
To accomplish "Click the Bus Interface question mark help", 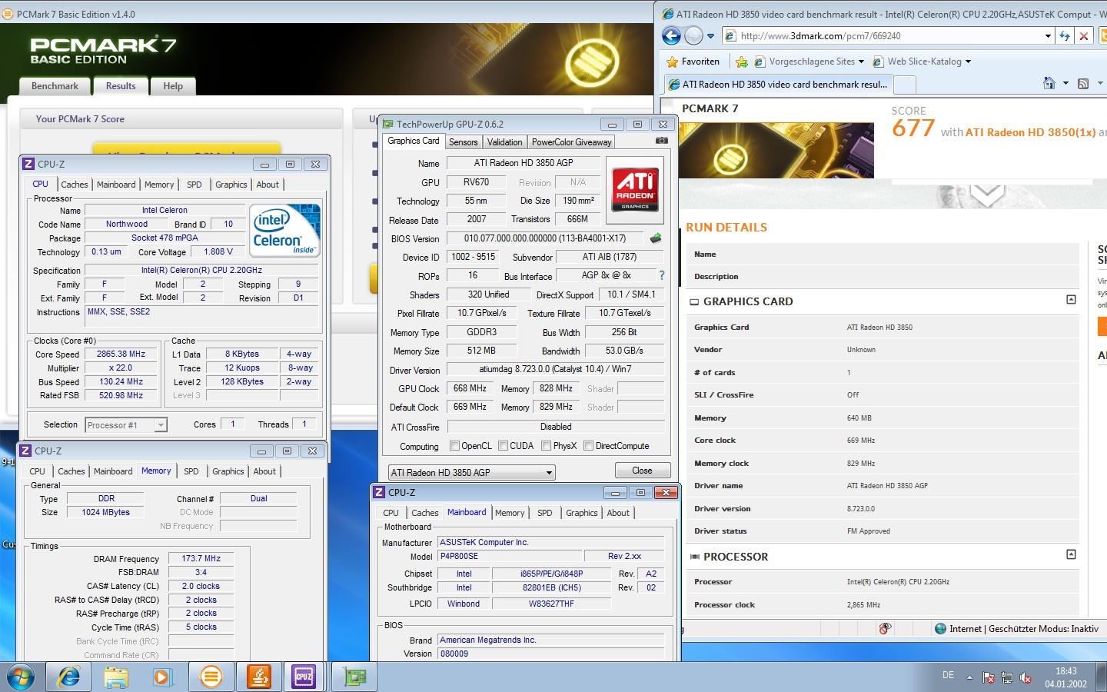I will point(661,275).
